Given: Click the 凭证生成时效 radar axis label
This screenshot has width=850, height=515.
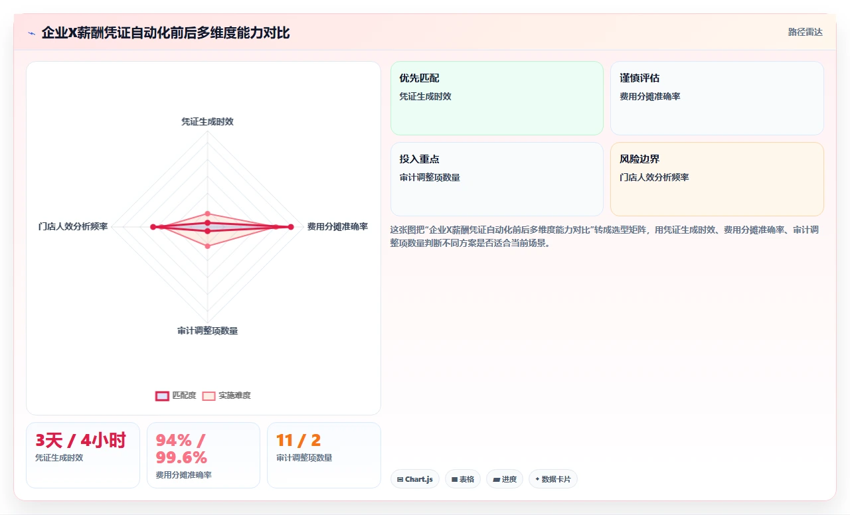Looking at the screenshot, I should pos(207,121).
